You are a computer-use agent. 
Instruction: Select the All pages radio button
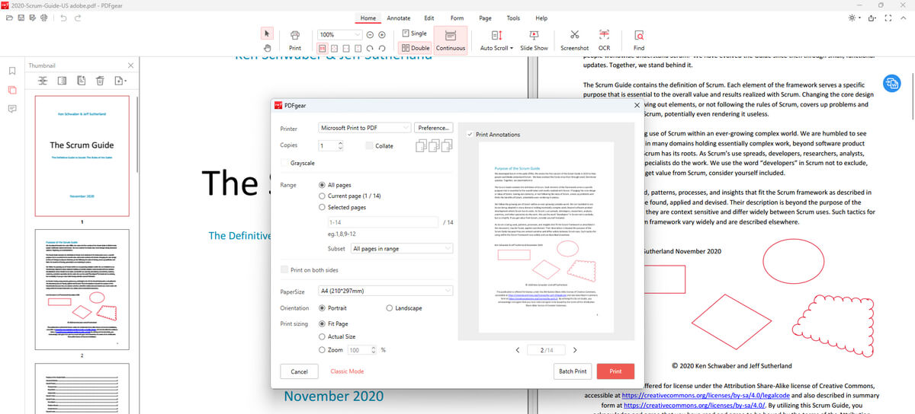tap(322, 185)
